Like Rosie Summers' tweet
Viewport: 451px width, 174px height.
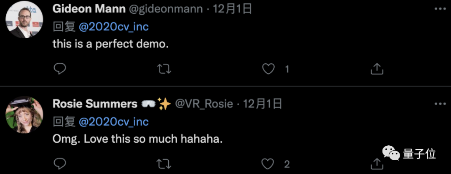click(269, 164)
